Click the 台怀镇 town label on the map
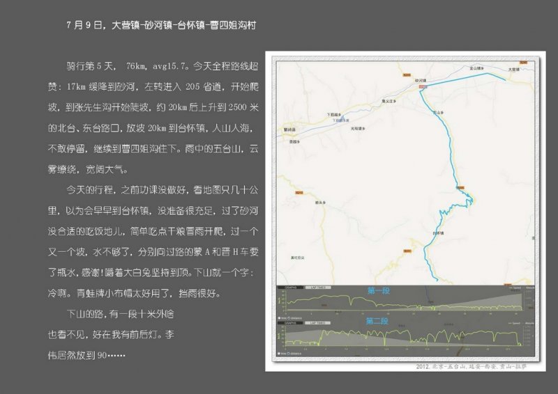This screenshot has height=394, width=558. click(x=438, y=233)
